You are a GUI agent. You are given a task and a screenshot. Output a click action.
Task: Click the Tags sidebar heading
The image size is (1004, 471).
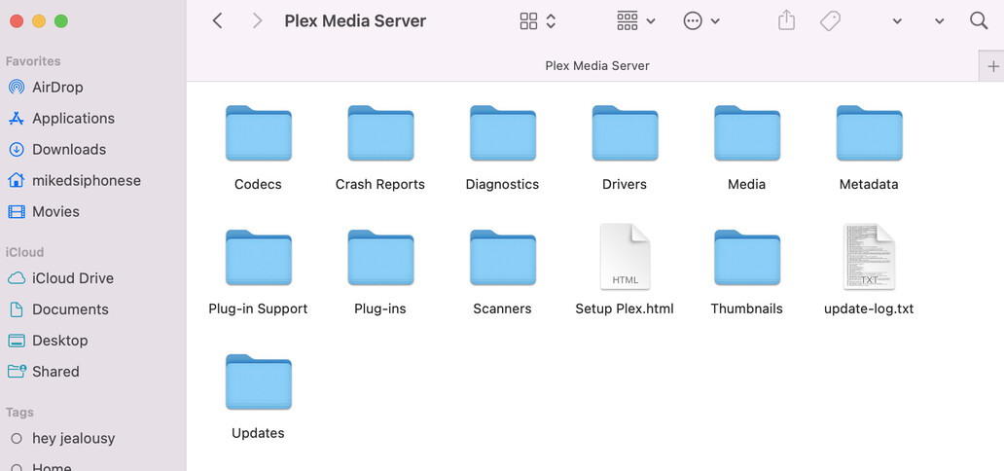(x=19, y=412)
